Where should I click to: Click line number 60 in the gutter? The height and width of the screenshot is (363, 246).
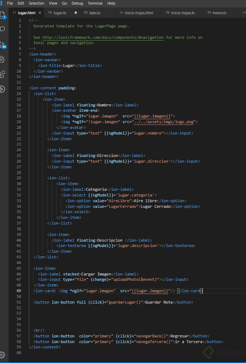19,353
